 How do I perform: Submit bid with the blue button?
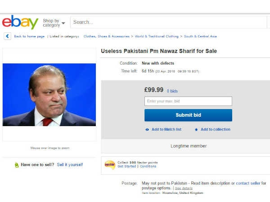pos(188,115)
